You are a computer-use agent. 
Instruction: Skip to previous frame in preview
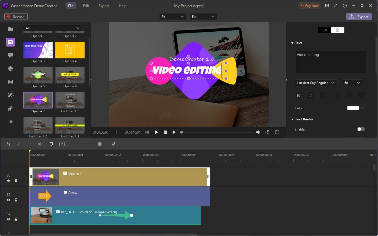pos(147,132)
